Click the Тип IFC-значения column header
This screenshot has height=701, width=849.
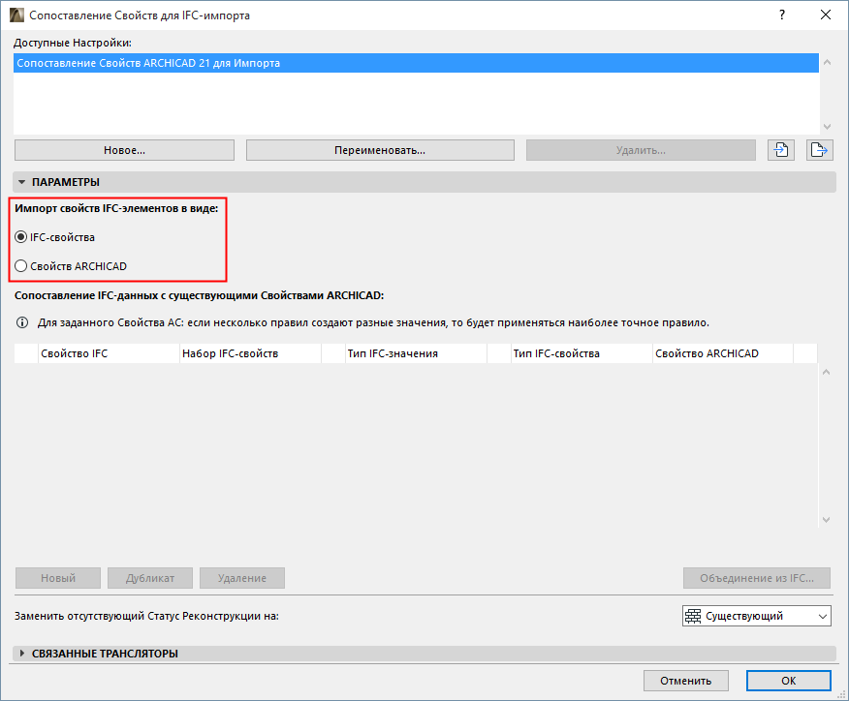click(x=416, y=353)
